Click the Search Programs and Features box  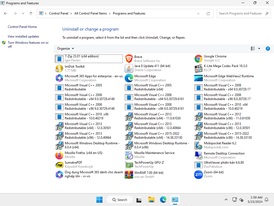click(x=240, y=13)
